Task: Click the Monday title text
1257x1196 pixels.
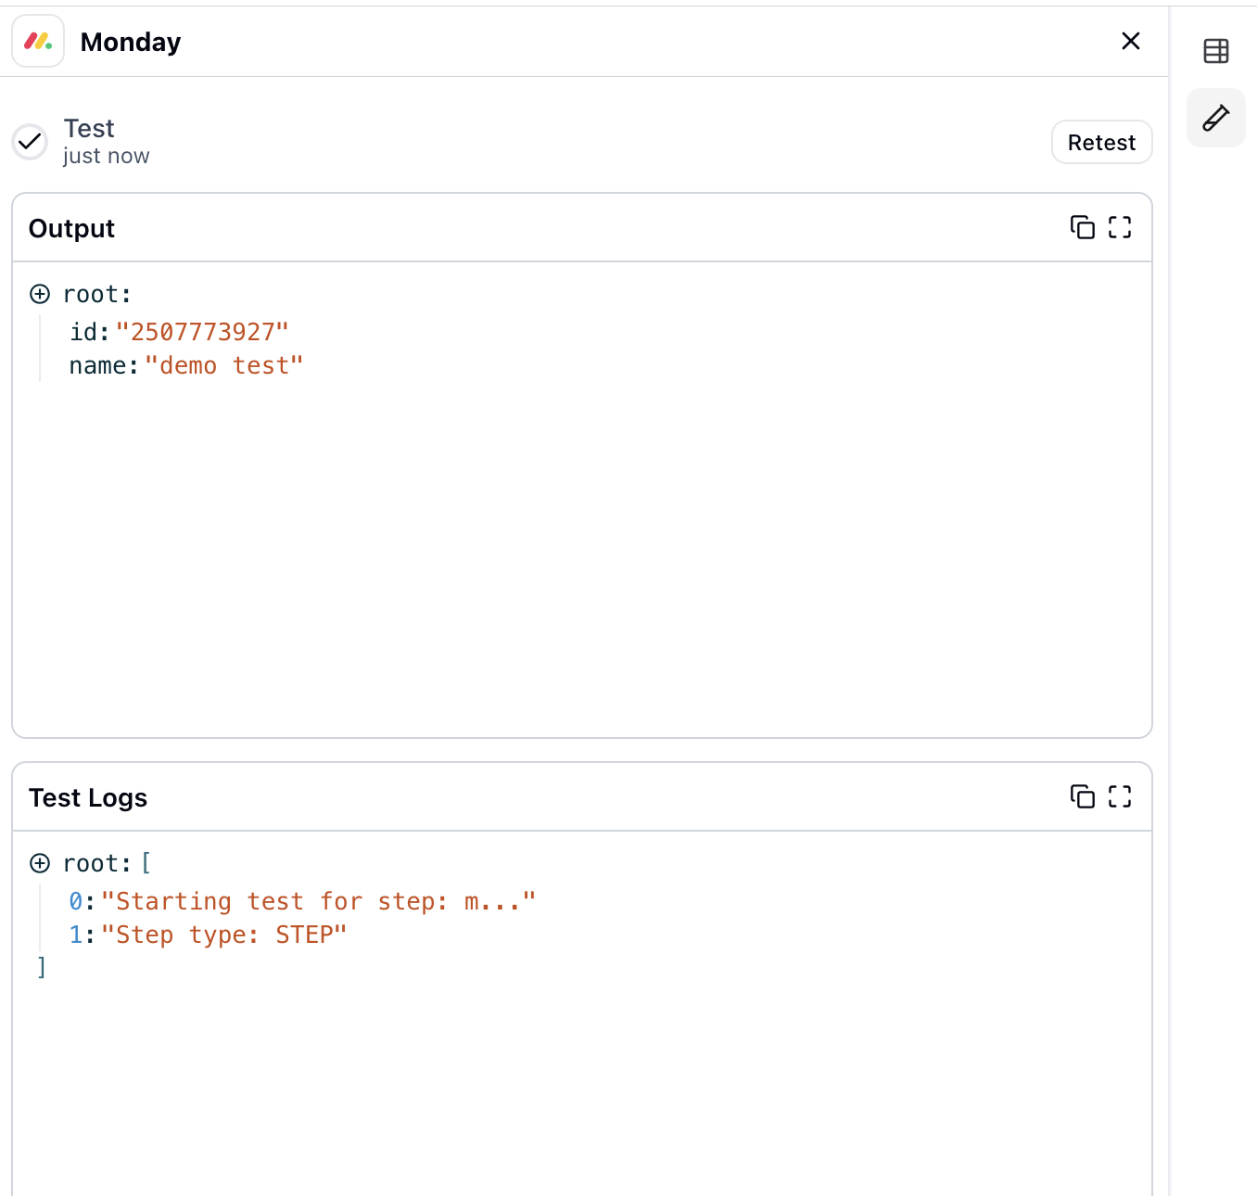Action: coord(130,41)
